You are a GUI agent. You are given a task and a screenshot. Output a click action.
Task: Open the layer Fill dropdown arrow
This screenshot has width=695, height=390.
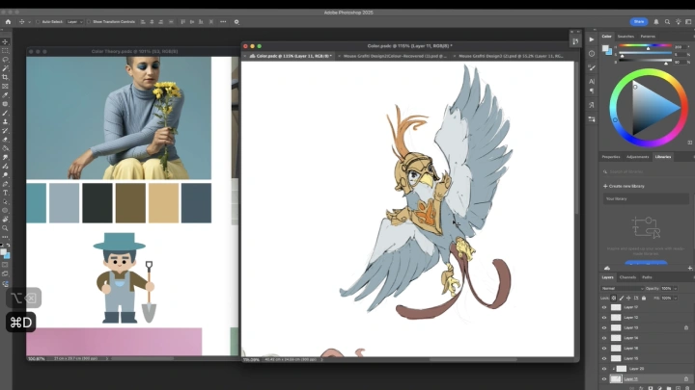[675, 298]
